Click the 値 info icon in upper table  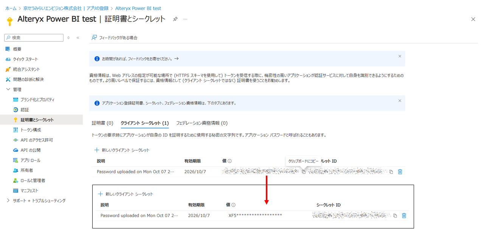tap(230, 161)
